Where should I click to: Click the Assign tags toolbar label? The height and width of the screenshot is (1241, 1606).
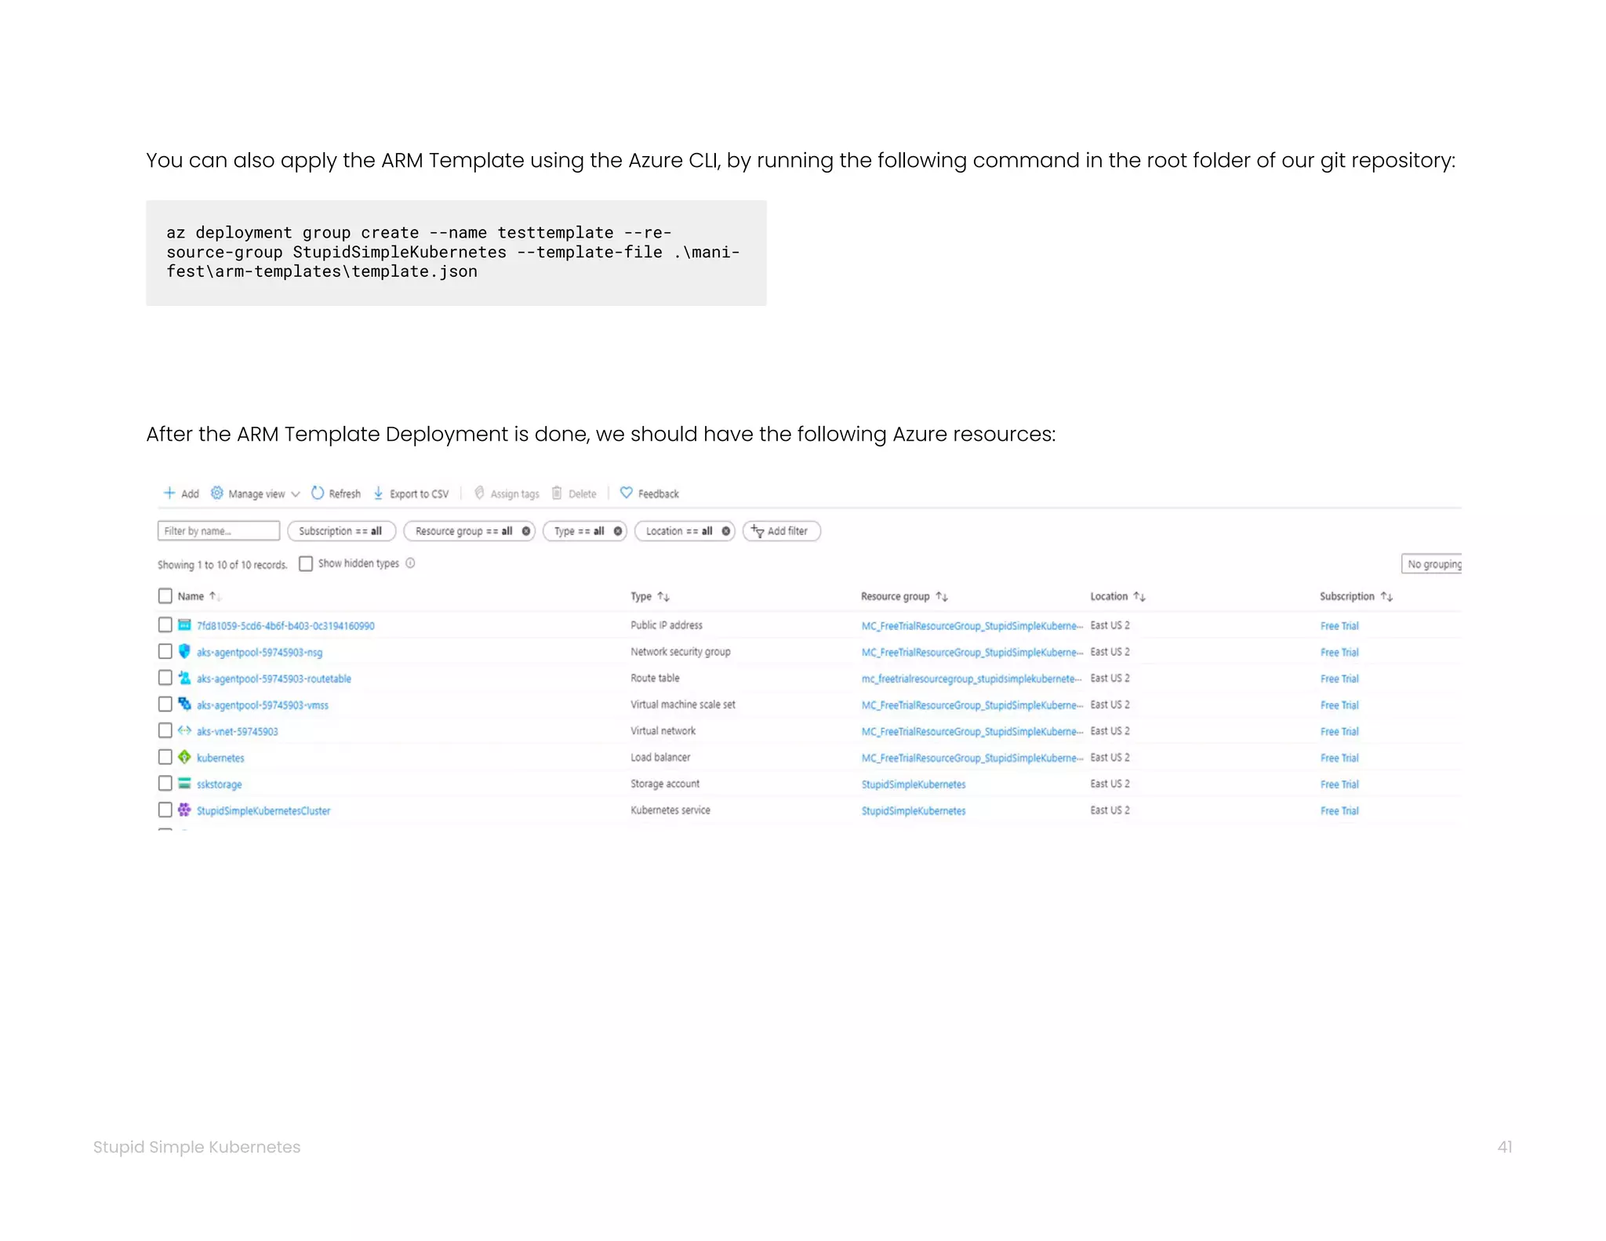(515, 494)
